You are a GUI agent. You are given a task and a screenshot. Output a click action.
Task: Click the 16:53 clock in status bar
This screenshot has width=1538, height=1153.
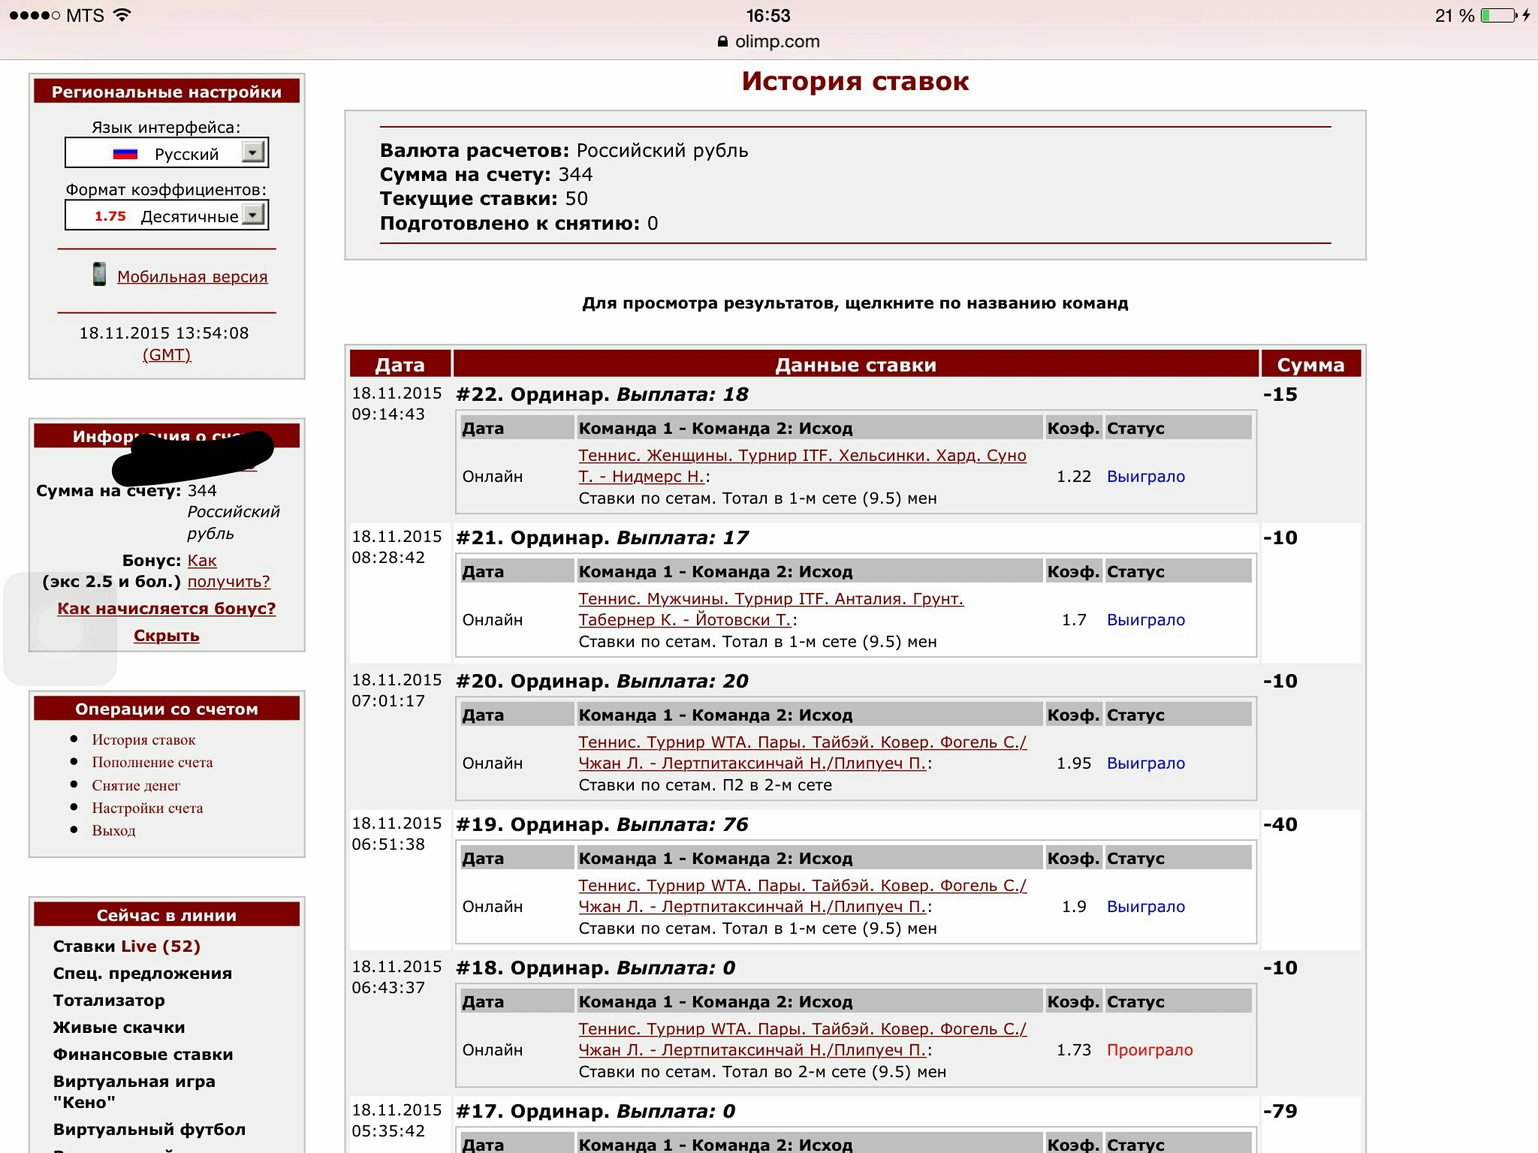(768, 15)
